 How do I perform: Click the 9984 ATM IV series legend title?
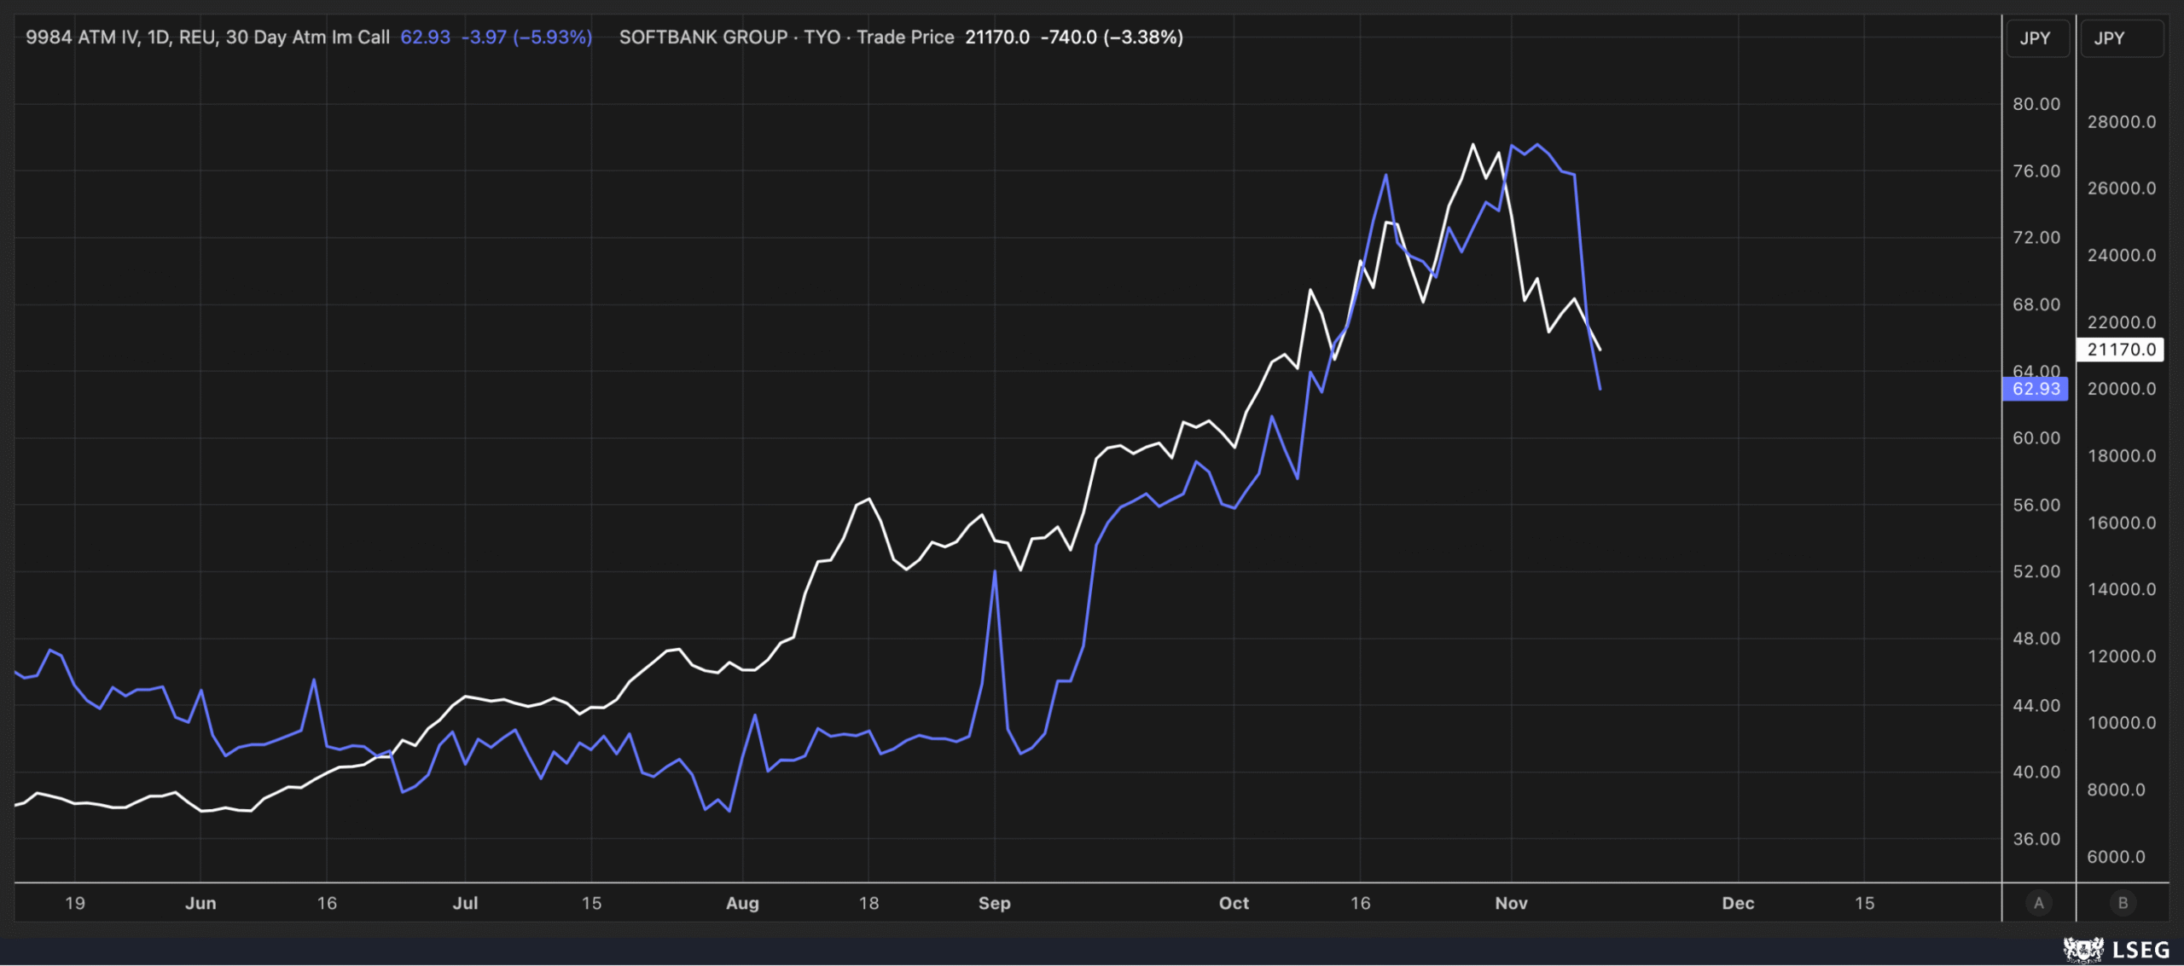(207, 38)
